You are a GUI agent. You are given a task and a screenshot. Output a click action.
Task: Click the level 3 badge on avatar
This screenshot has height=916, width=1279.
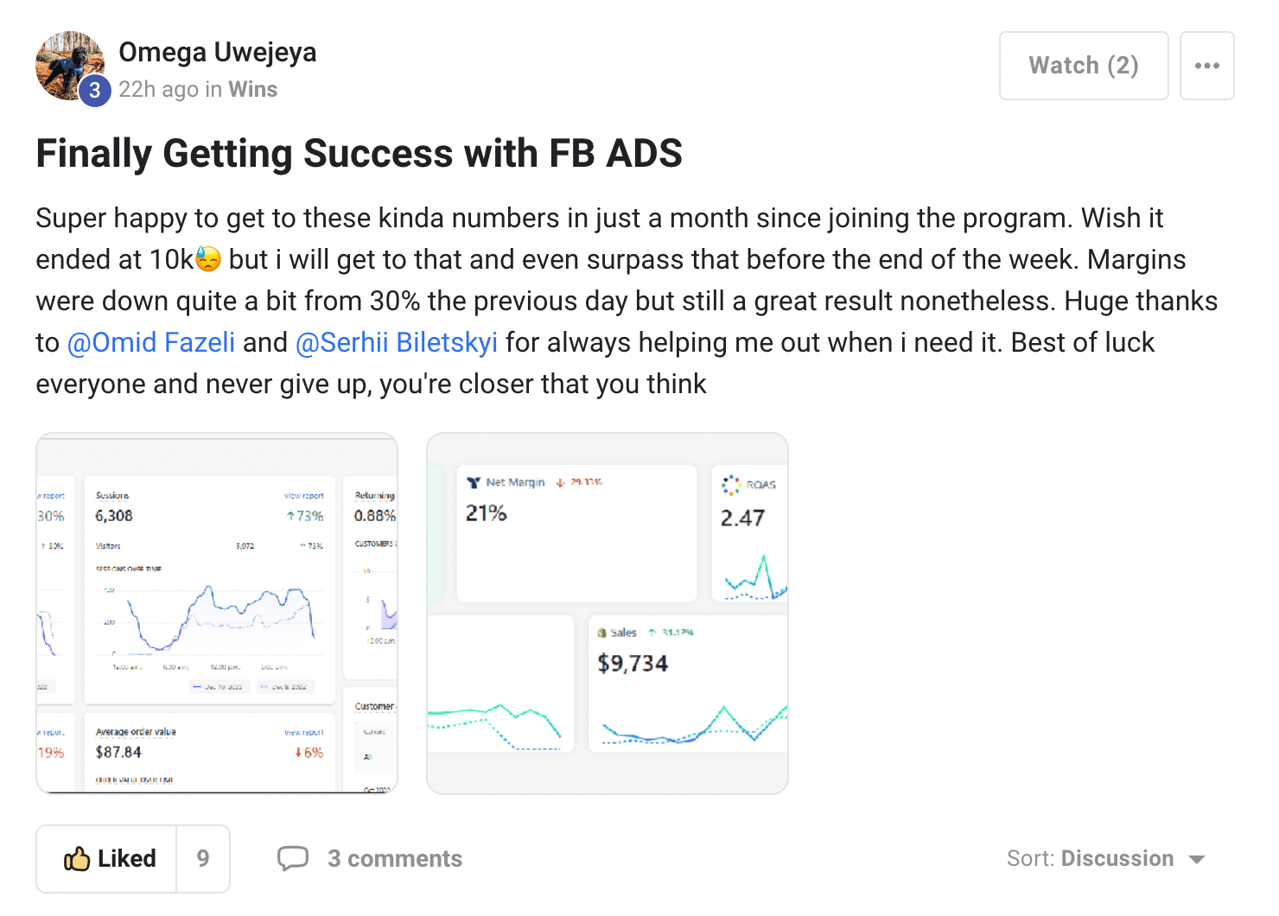pos(95,90)
